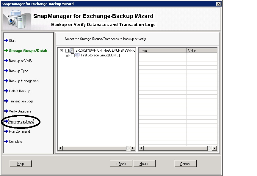This screenshot has width=257, height=176.
Task: Click the arrow icon beside Run Command
Action: pos(6,131)
